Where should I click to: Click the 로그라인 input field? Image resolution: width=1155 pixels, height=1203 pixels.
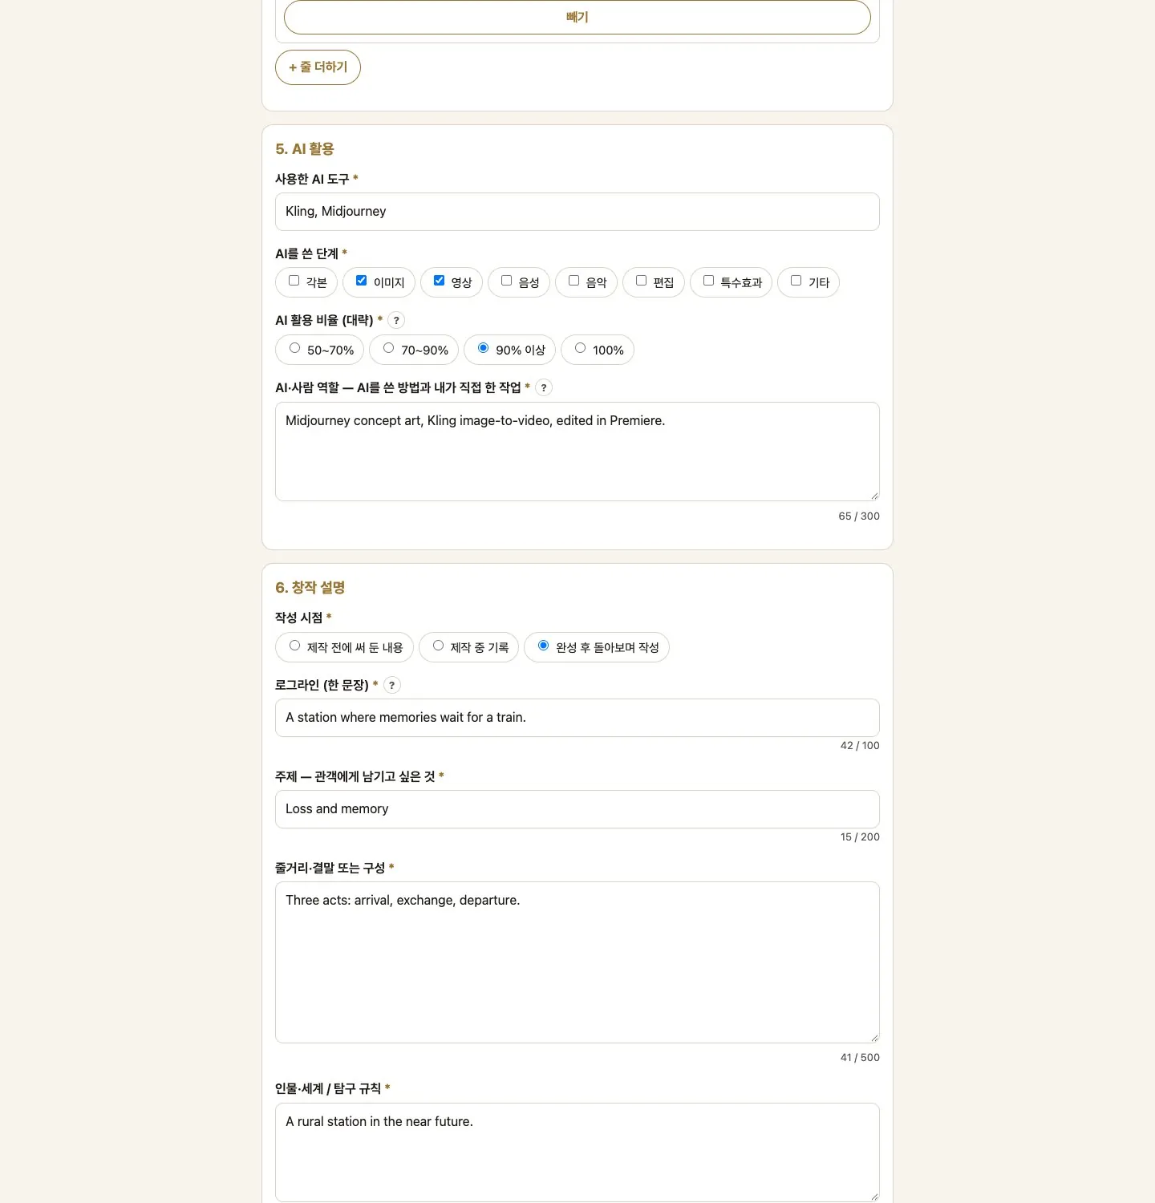coord(577,718)
